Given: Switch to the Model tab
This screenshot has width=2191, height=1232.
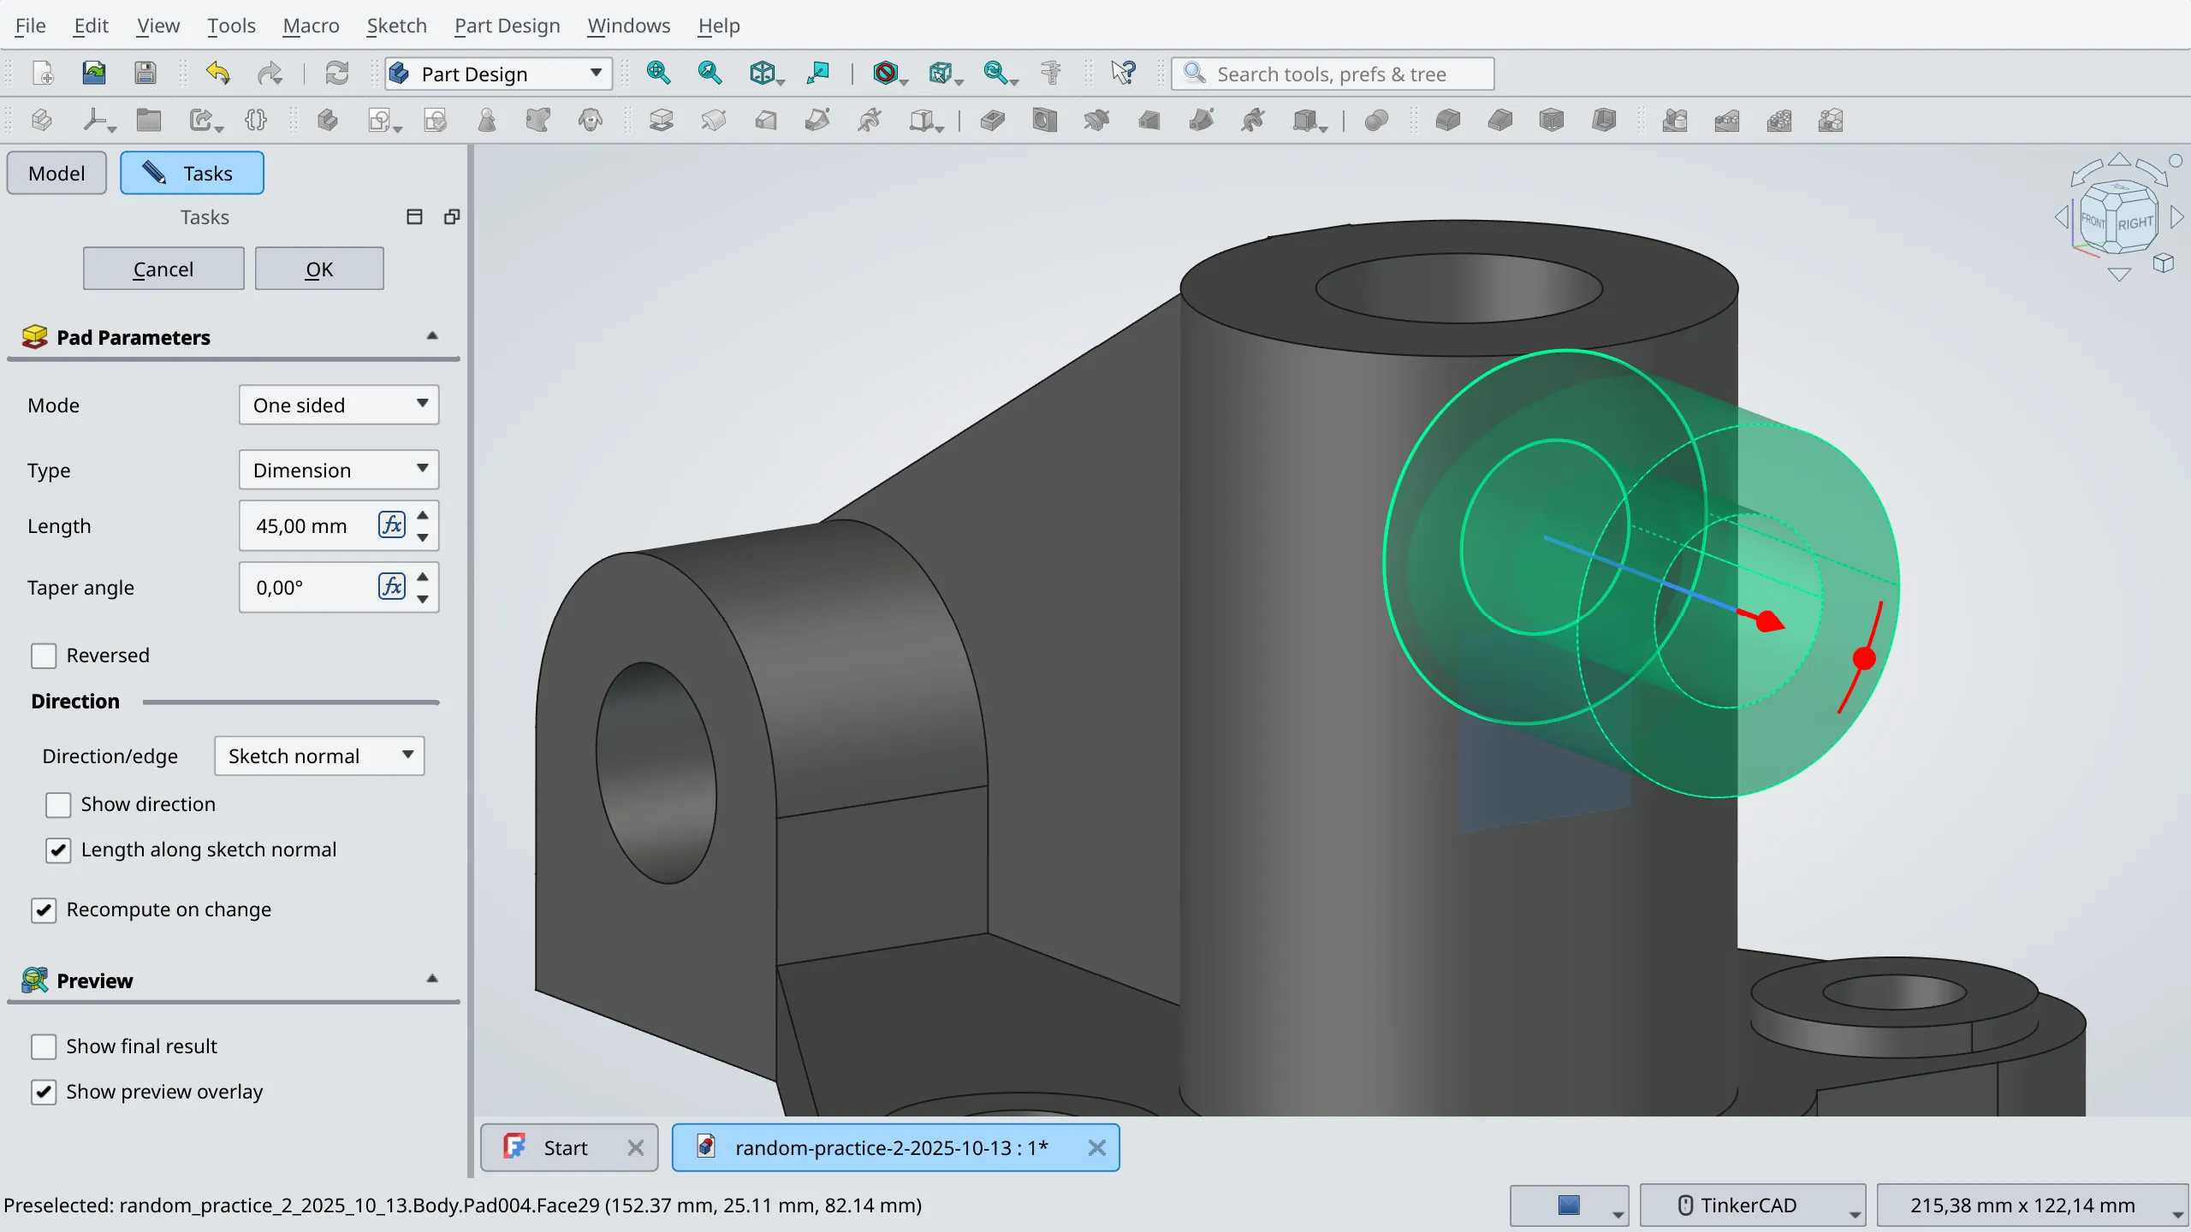Looking at the screenshot, I should [55, 172].
